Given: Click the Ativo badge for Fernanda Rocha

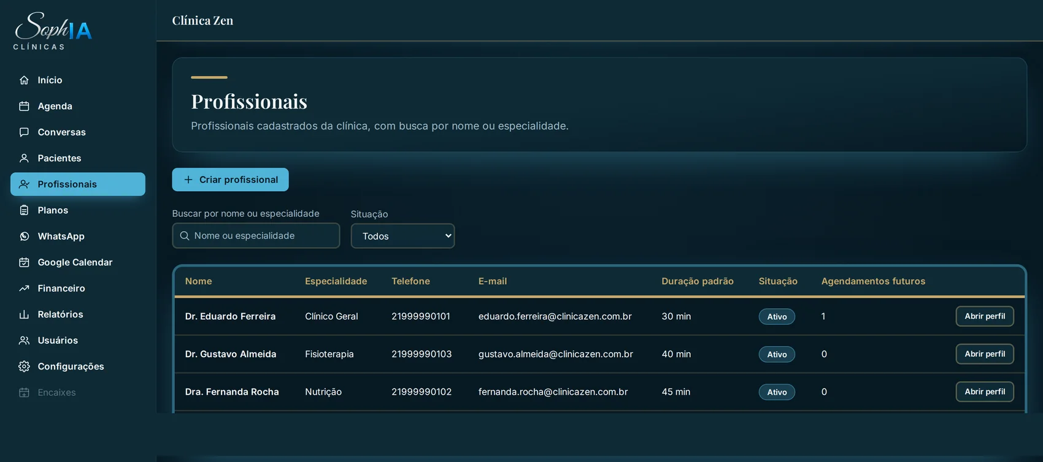Looking at the screenshot, I should (x=777, y=392).
